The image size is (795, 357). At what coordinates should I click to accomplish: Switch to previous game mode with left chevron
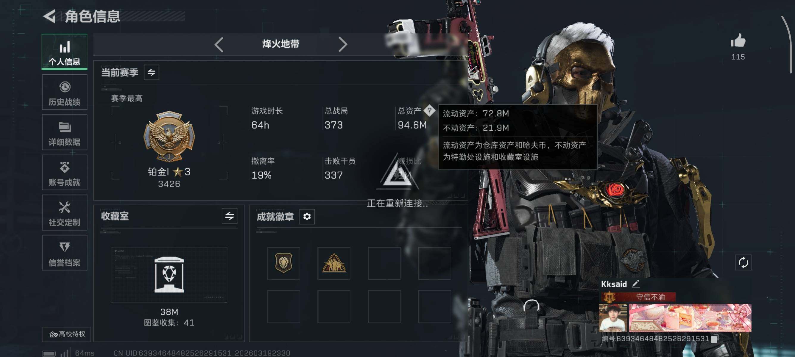tap(219, 44)
